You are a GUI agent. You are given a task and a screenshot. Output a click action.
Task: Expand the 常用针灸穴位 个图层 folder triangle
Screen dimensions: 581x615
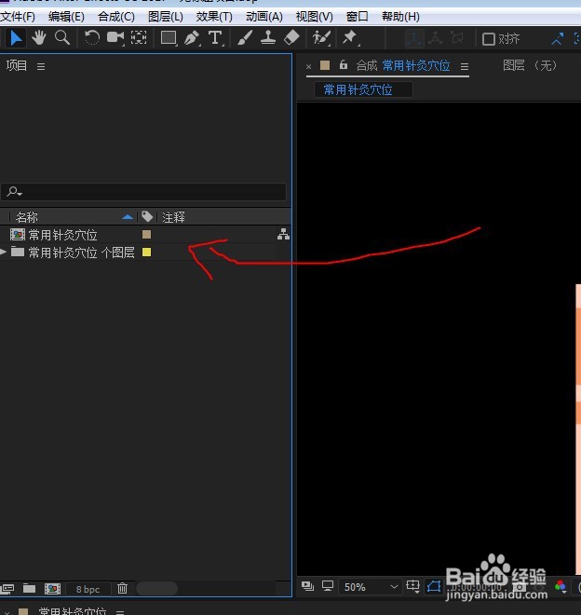3,253
